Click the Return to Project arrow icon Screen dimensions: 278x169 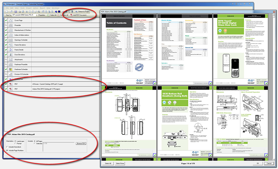(x=76, y=11)
